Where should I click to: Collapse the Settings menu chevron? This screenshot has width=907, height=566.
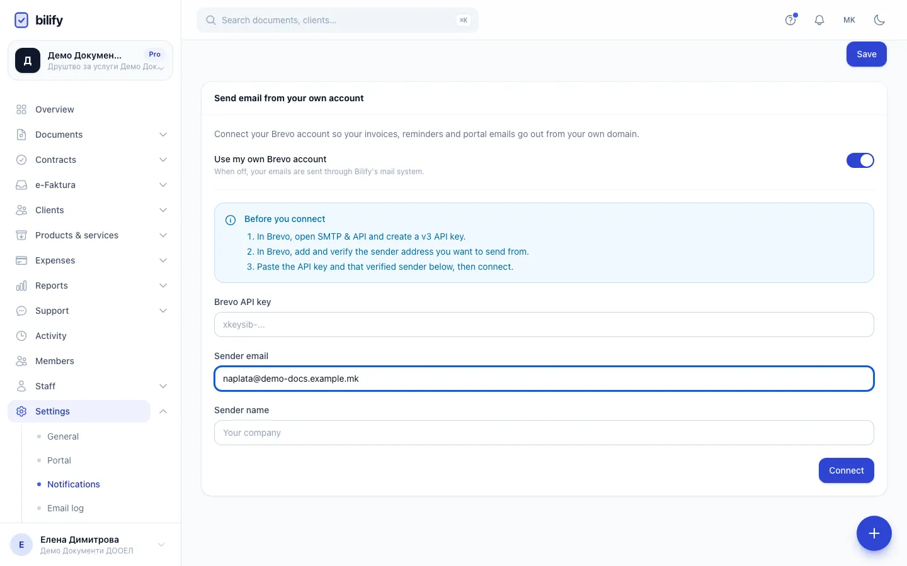163,411
